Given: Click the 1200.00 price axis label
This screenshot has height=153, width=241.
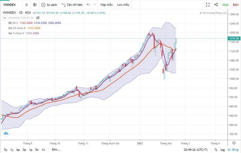Looking at the screenshot, I should [234, 33].
